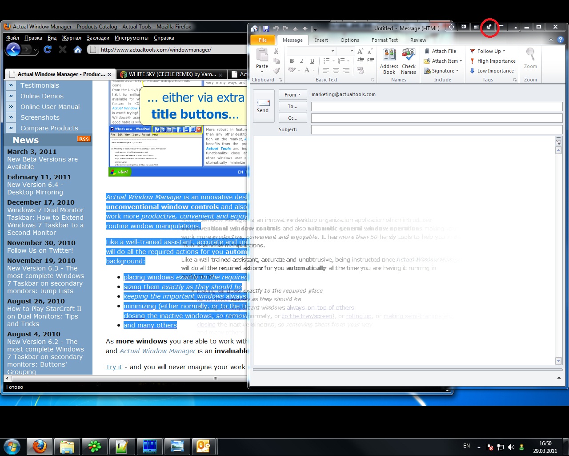The image size is (569, 456).
Task: Go to Firefox home page
Action: (x=78, y=49)
